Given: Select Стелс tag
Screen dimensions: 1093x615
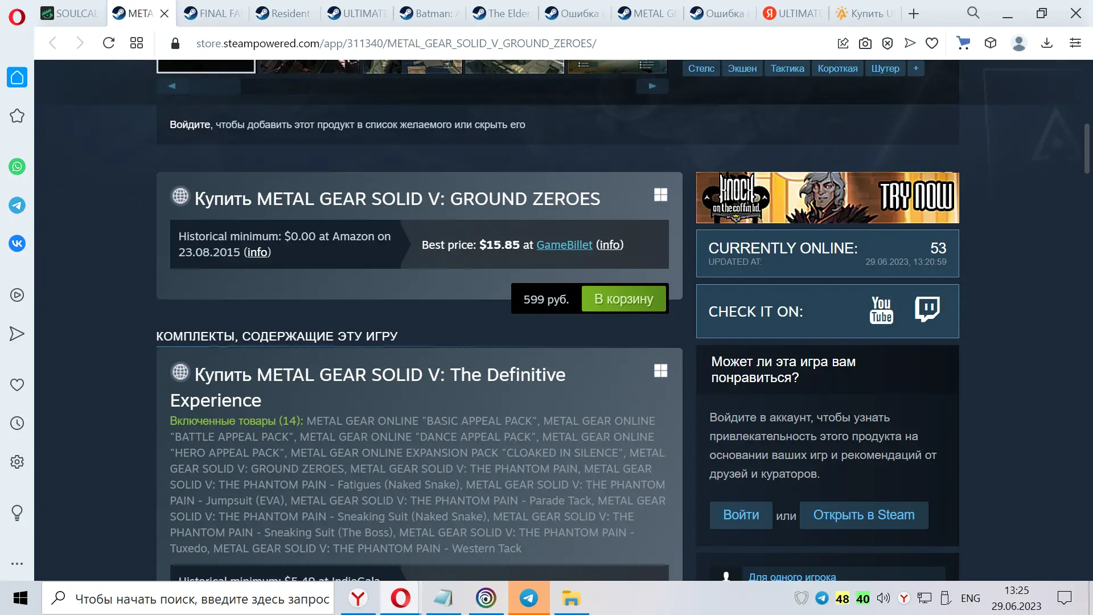Looking at the screenshot, I should (x=701, y=68).
